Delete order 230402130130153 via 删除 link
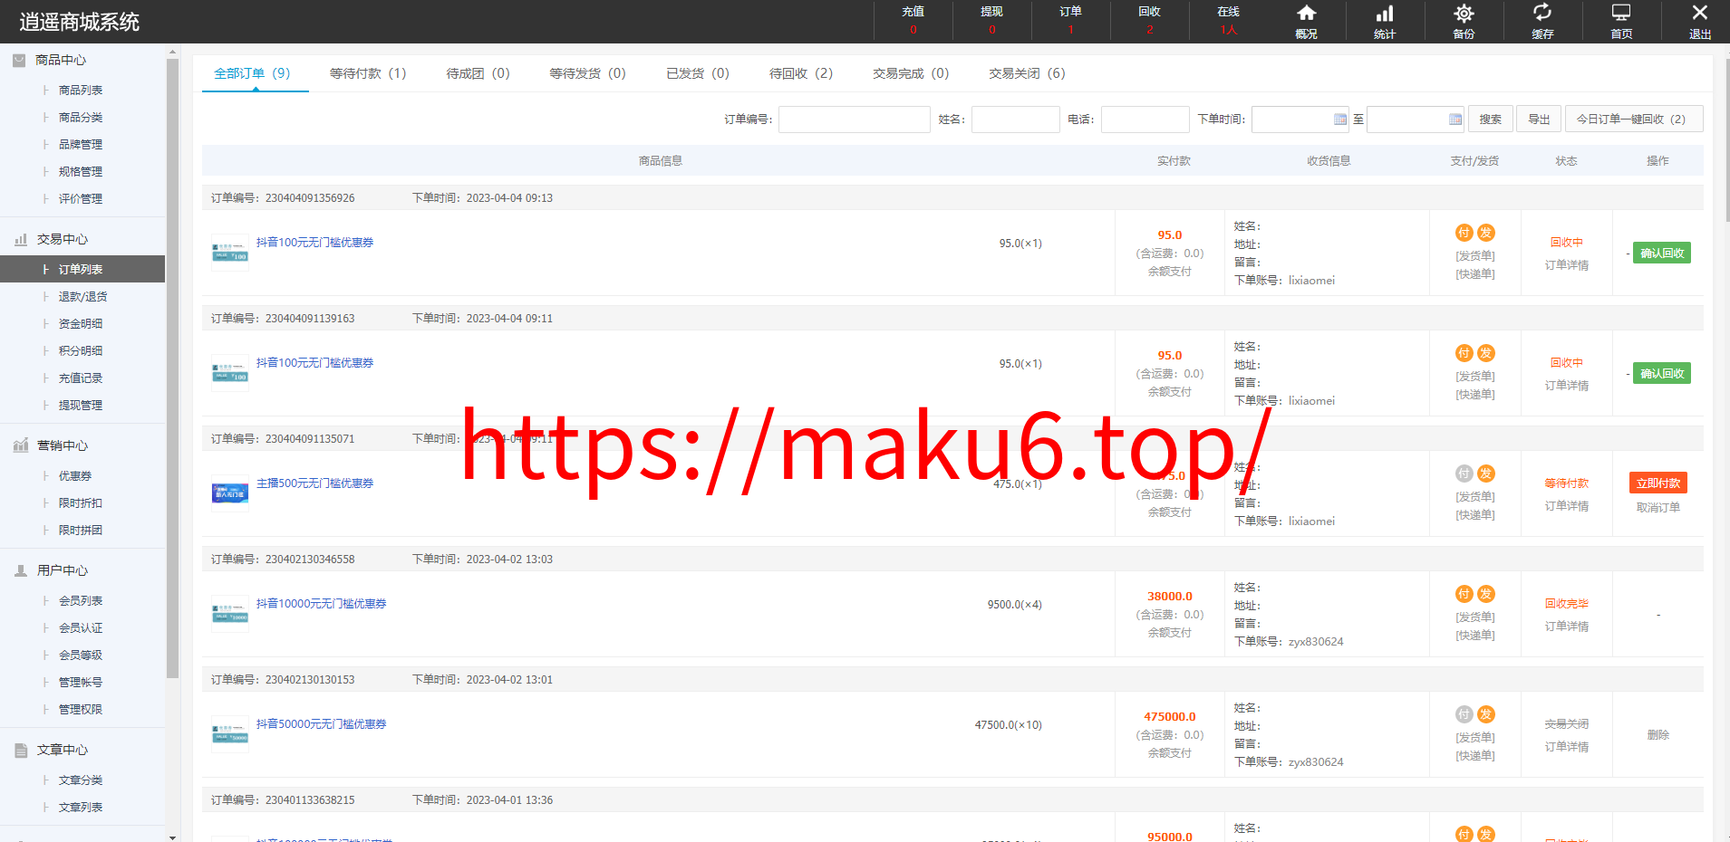 [1658, 735]
